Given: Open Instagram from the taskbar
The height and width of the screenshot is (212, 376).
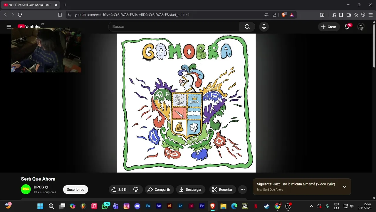Looking at the screenshot, I should click(126, 206).
